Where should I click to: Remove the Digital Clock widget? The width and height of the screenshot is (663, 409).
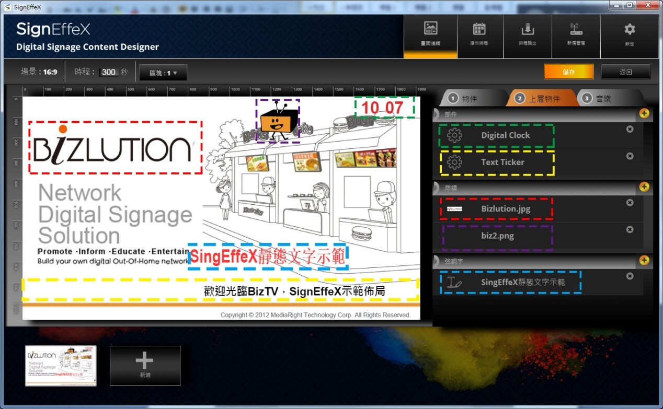(x=630, y=129)
